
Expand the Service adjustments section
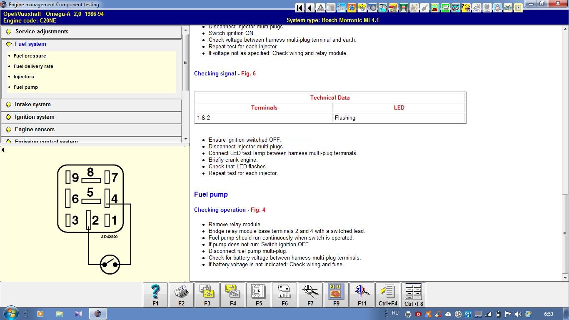coord(91,32)
